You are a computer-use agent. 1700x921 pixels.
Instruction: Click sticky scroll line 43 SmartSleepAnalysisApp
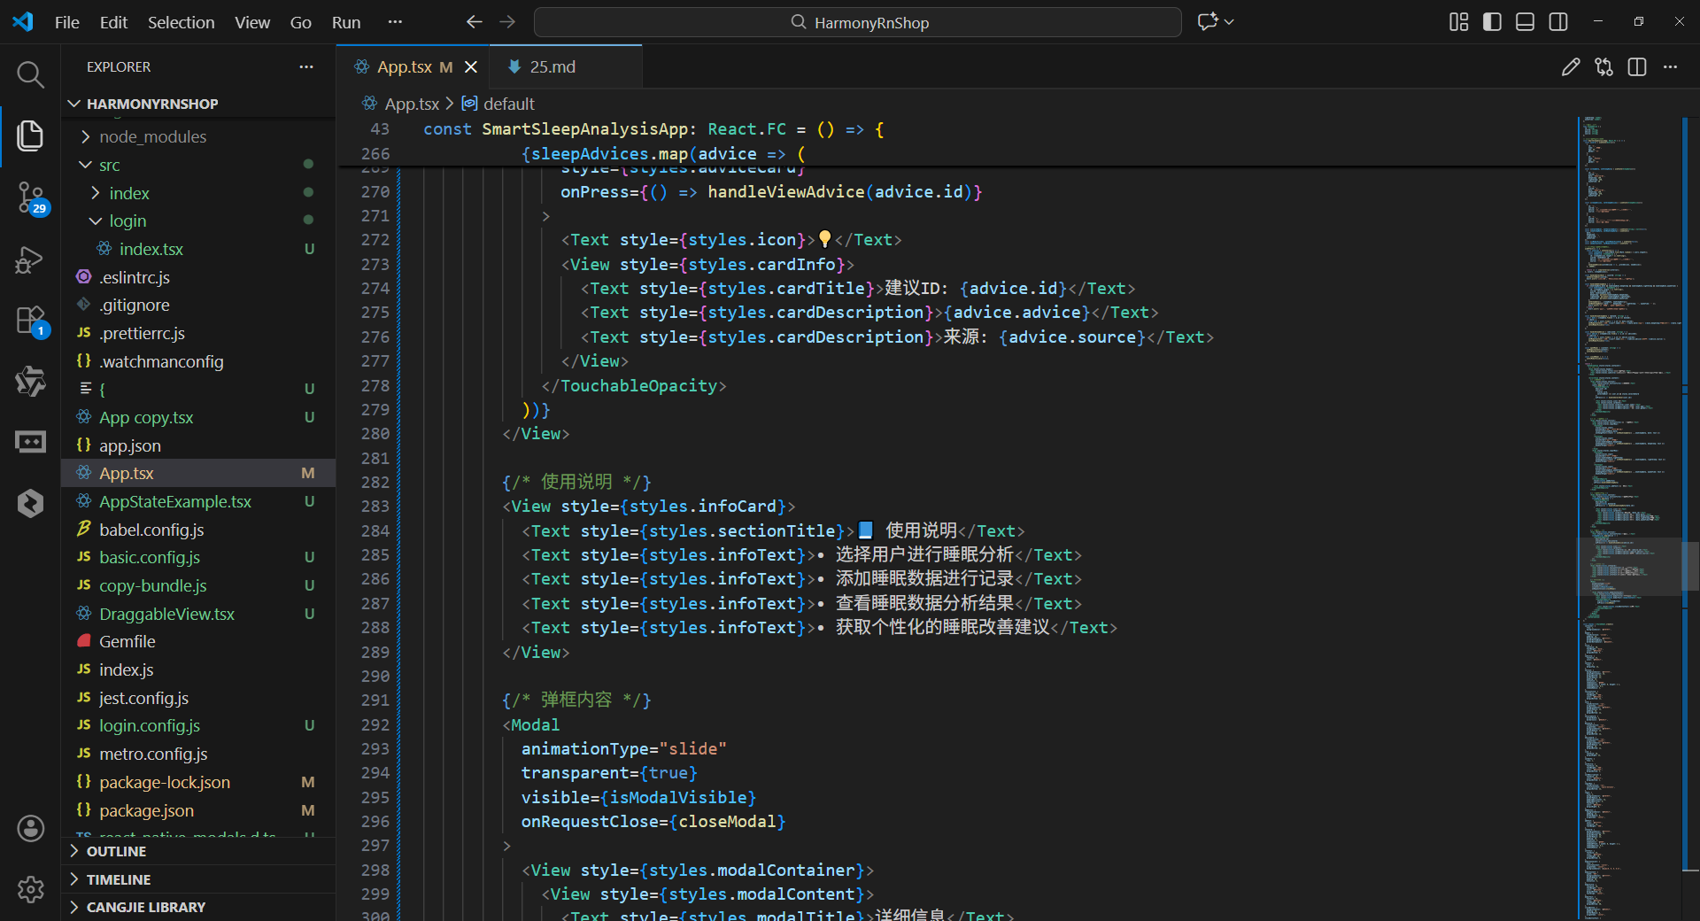[x=956, y=129]
